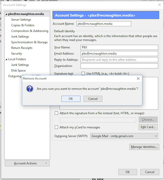
Task: Close the Account Settings window
Action: (159, 5)
